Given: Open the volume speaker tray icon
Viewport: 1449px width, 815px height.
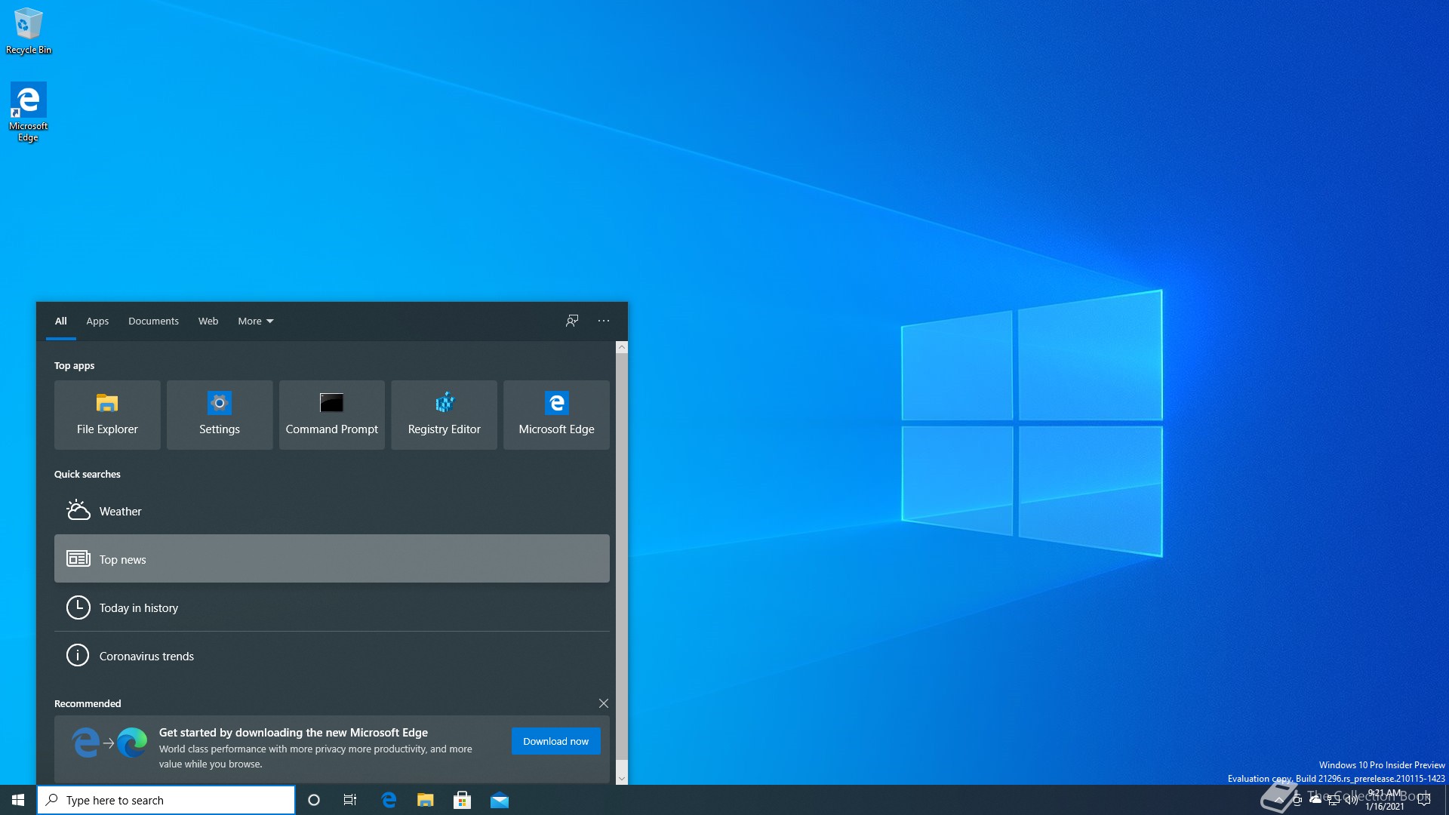Looking at the screenshot, I should coord(1352,800).
